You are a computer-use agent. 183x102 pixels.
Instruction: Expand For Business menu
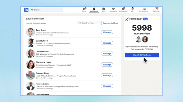144,10
